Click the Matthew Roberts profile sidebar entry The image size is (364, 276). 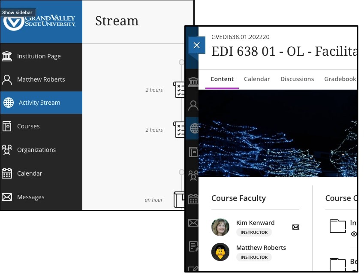pos(41,79)
